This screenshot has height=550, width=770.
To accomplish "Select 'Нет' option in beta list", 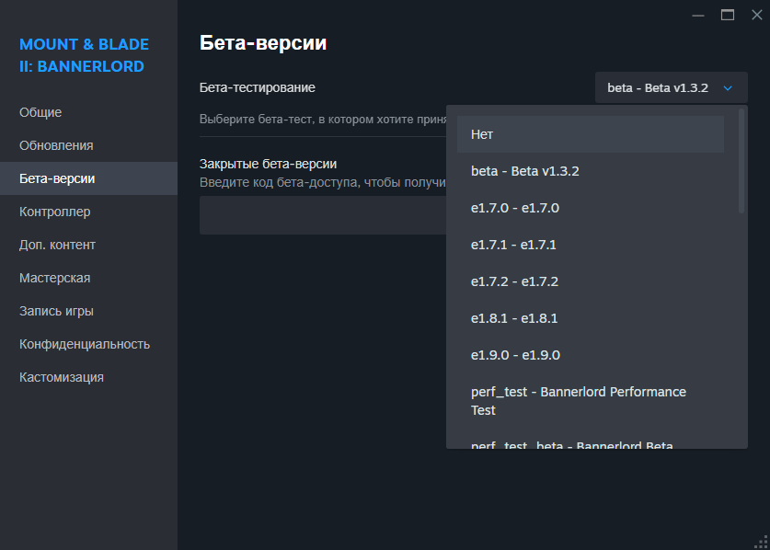I will (591, 134).
